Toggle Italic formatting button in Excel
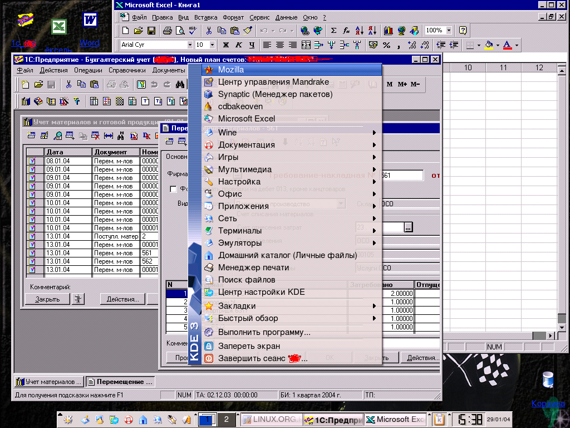This screenshot has width=570, height=428. point(239,45)
